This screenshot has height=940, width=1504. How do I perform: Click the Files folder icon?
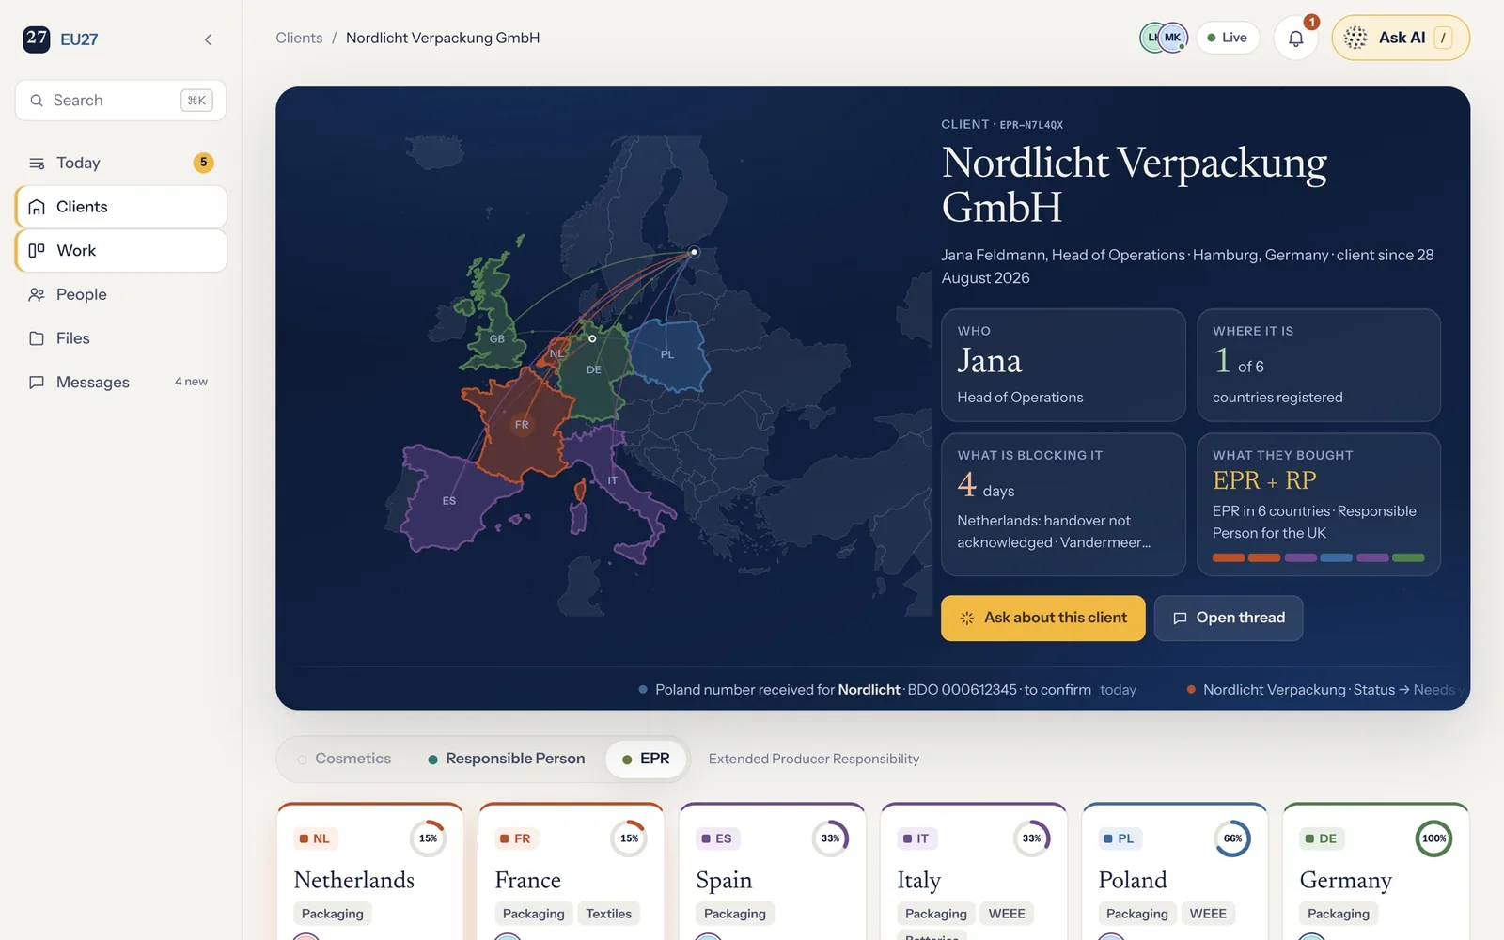[x=37, y=338]
